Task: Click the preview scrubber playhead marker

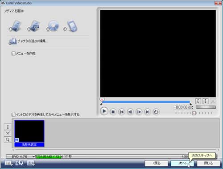Action: [x=102, y=100]
